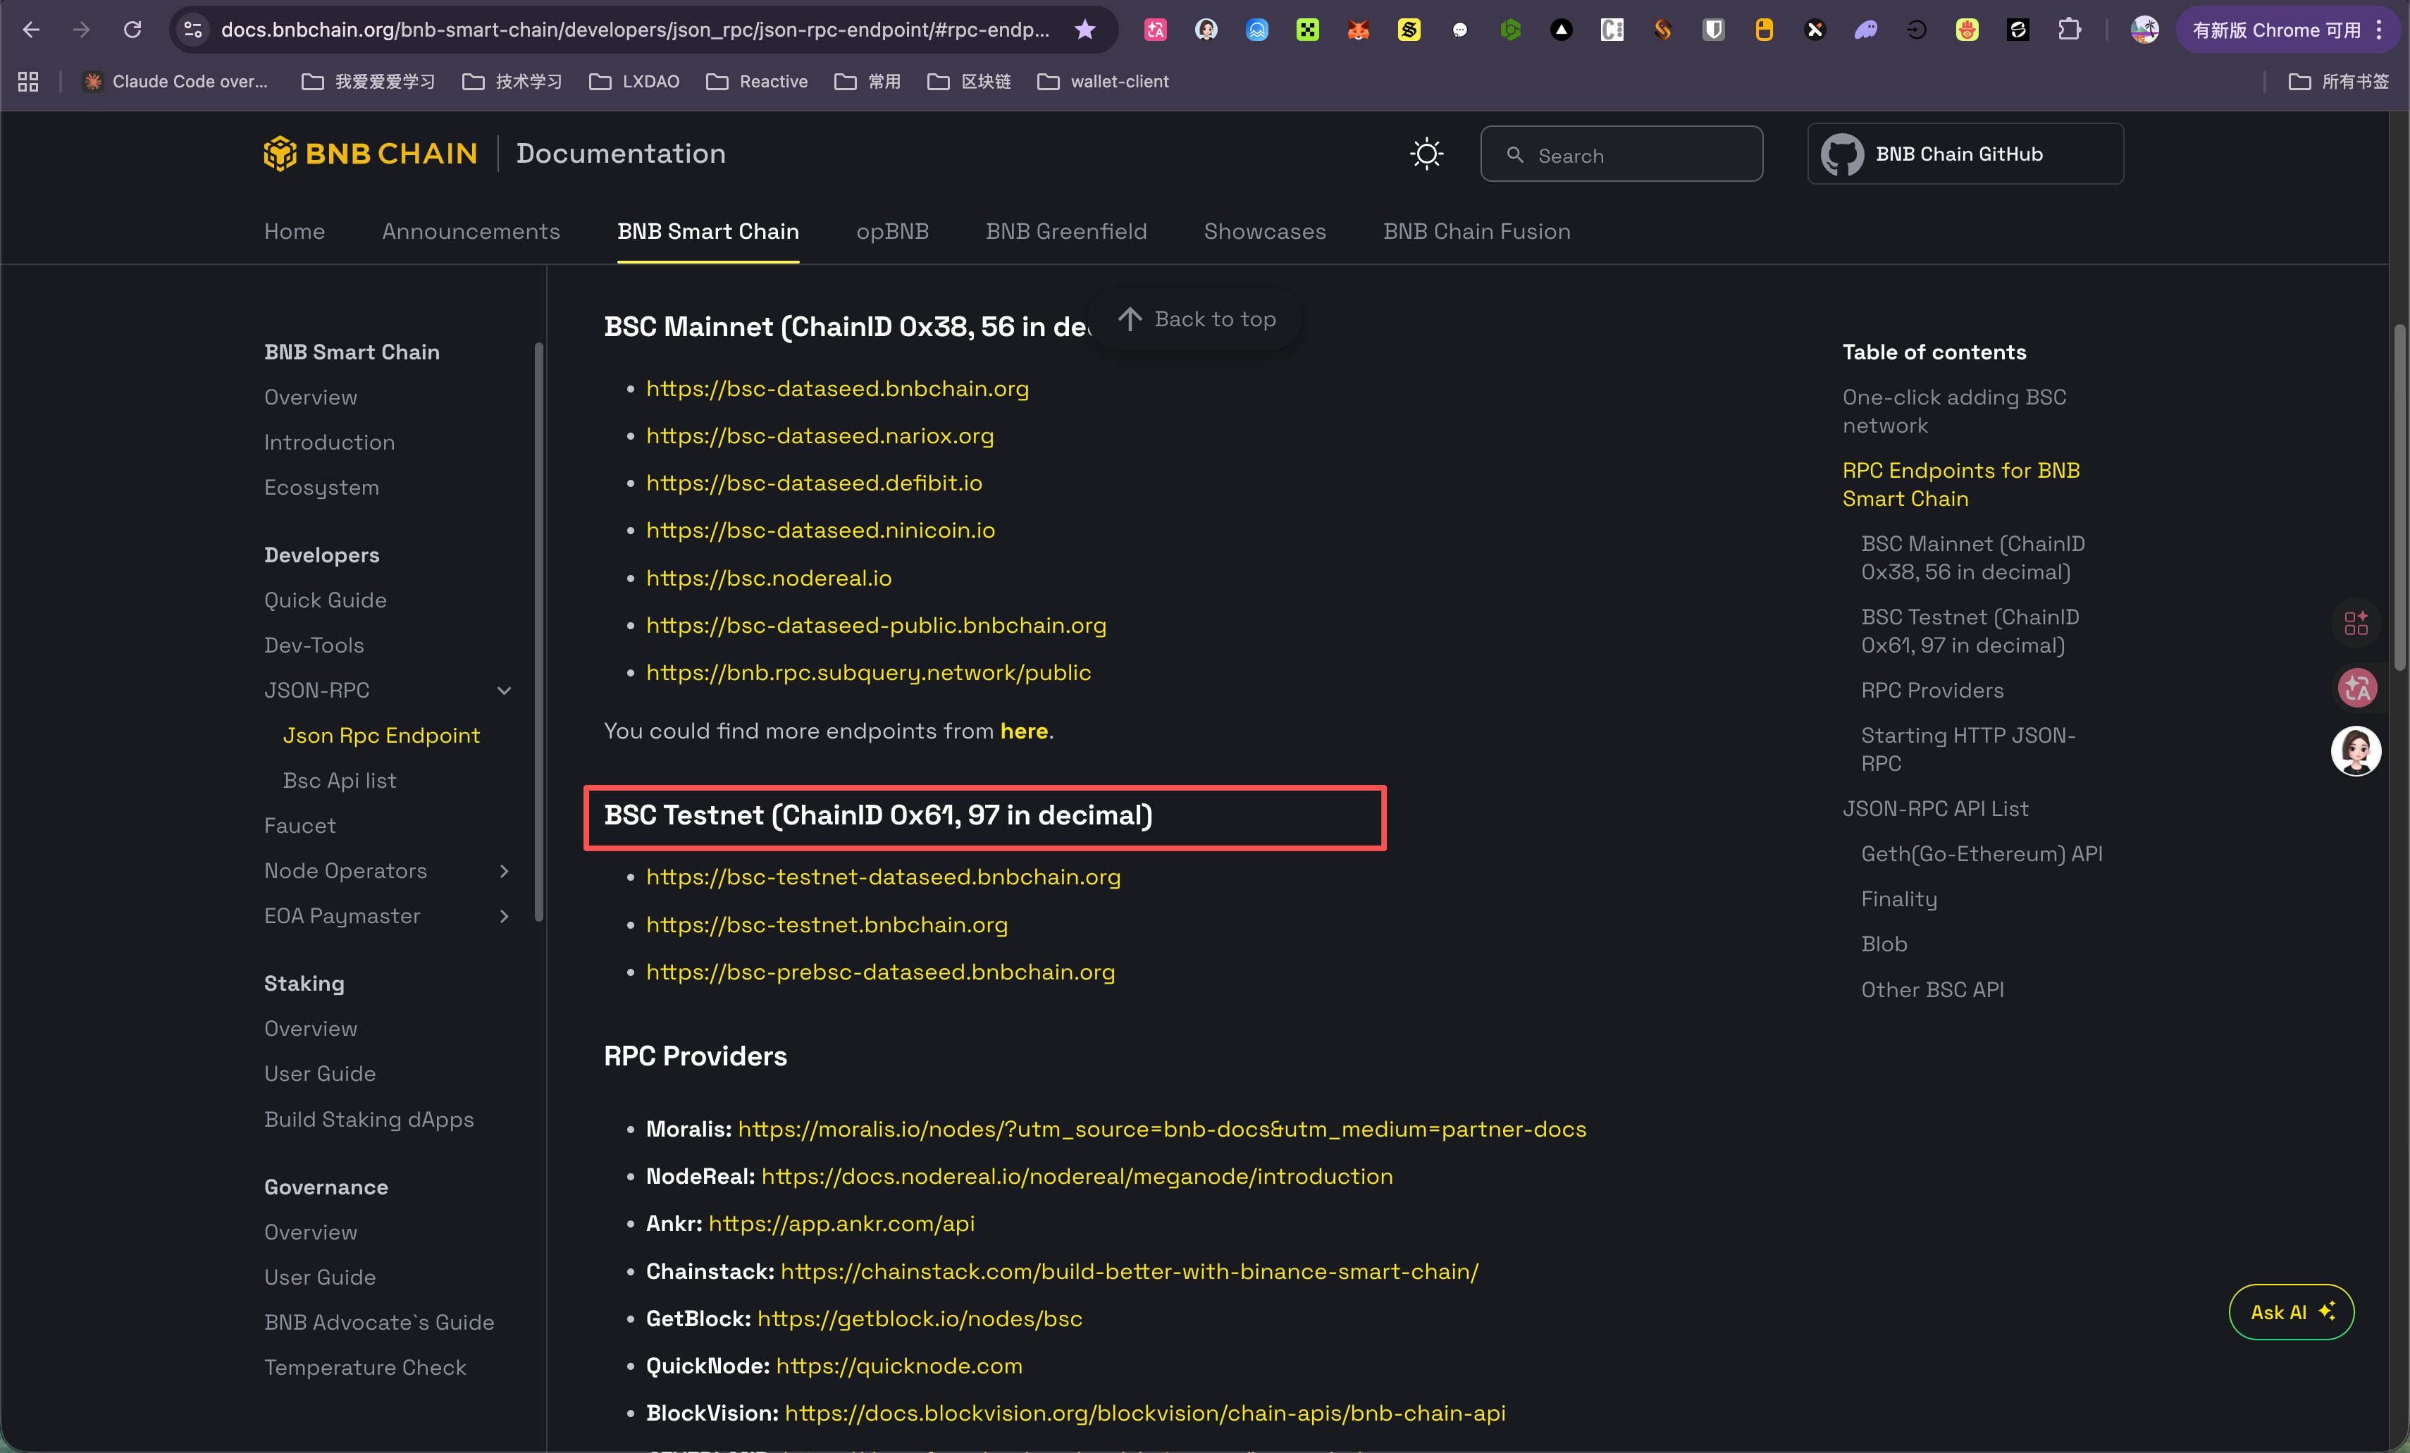Bookmark page with the star icon
Image resolution: width=2410 pixels, height=1453 pixels.
pyautogui.click(x=1084, y=30)
